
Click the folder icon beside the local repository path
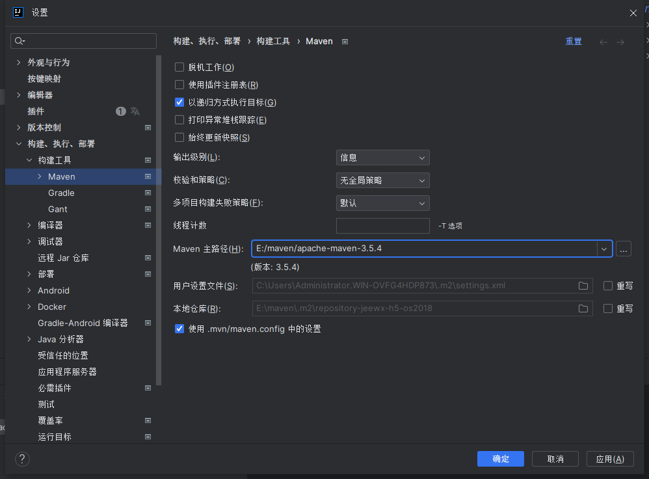coord(583,308)
